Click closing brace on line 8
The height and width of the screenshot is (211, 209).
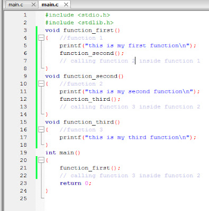click(x=47, y=69)
